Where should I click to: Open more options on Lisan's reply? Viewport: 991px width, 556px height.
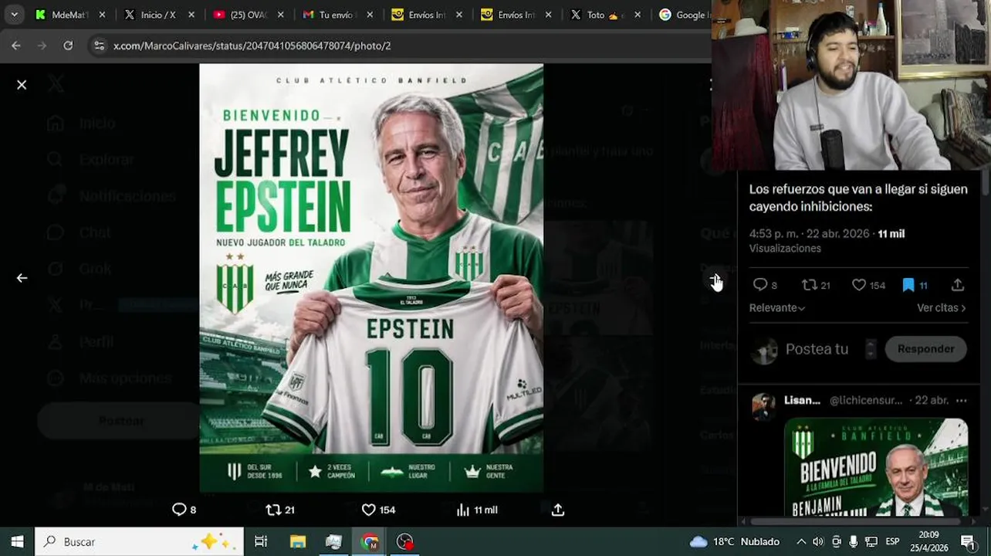click(x=961, y=400)
